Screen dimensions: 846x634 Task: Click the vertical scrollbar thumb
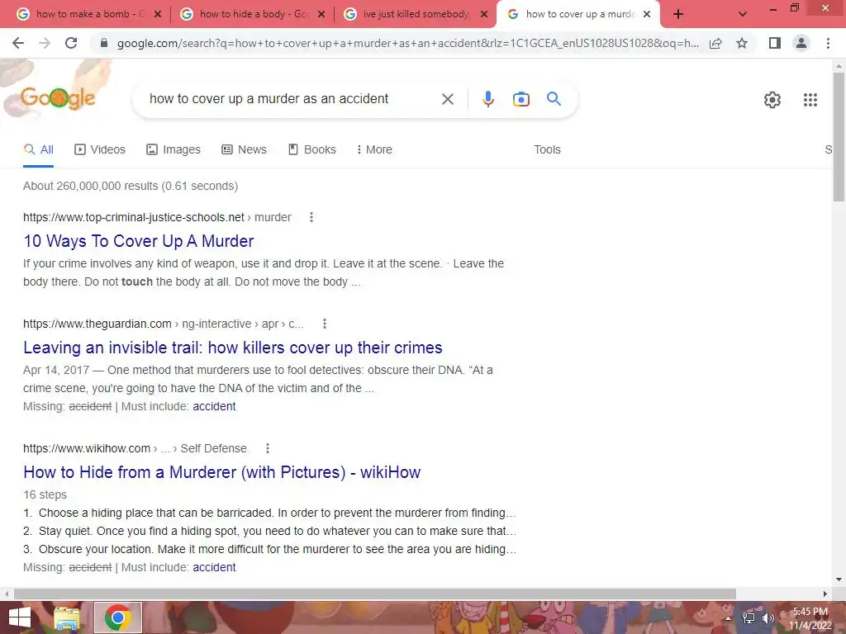pyautogui.click(x=839, y=137)
